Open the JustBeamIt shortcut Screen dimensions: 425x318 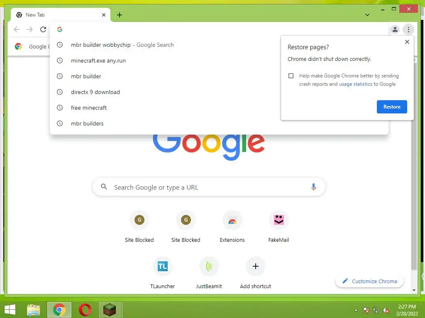[209, 273]
